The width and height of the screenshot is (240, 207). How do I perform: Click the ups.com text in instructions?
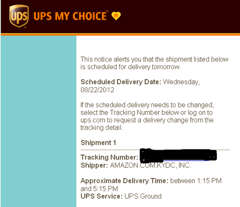[x=93, y=120]
